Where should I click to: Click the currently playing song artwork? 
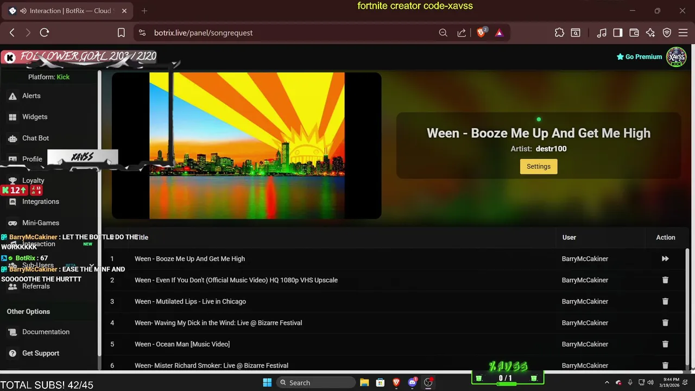pyautogui.click(x=247, y=146)
